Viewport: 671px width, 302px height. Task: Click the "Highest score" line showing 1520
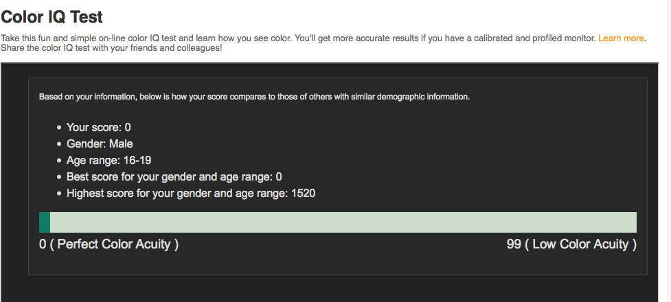point(190,194)
